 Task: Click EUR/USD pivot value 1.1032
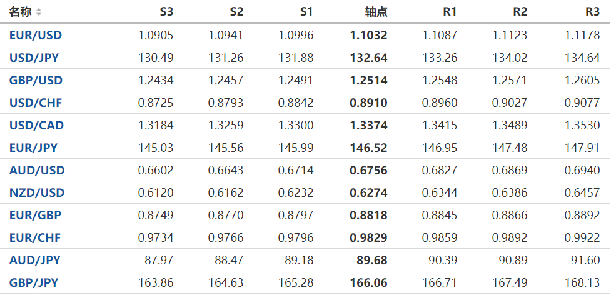pos(368,36)
